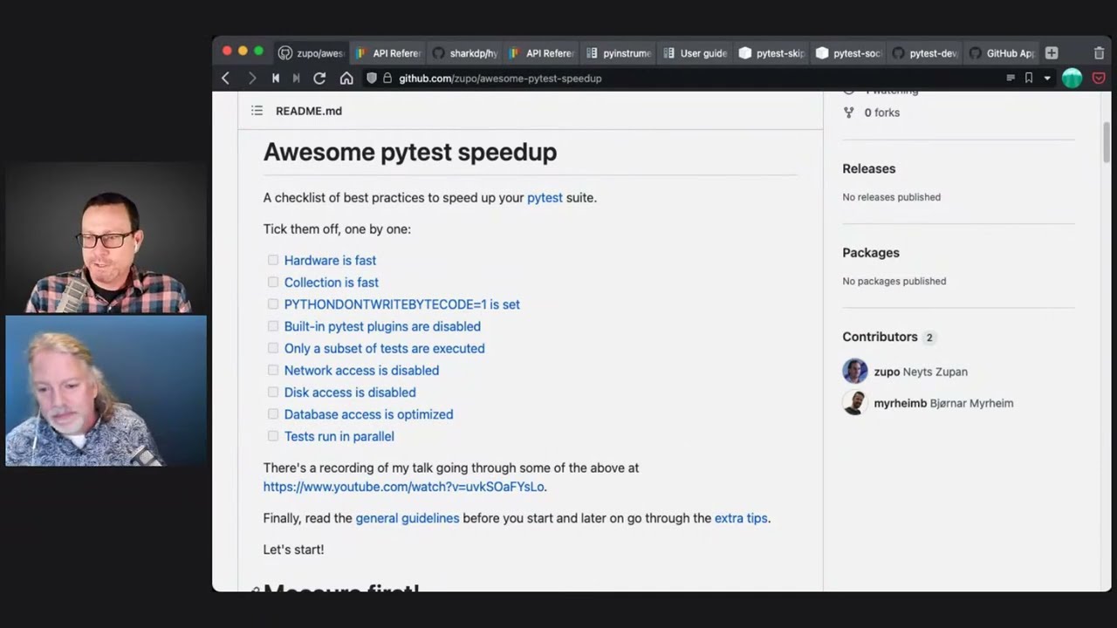1117x628 pixels.
Task: Open a new browser tab
Action: (1052, 53)
